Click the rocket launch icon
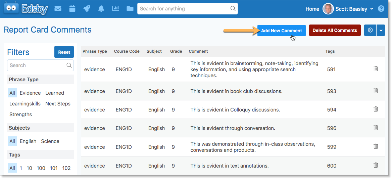 87,9
